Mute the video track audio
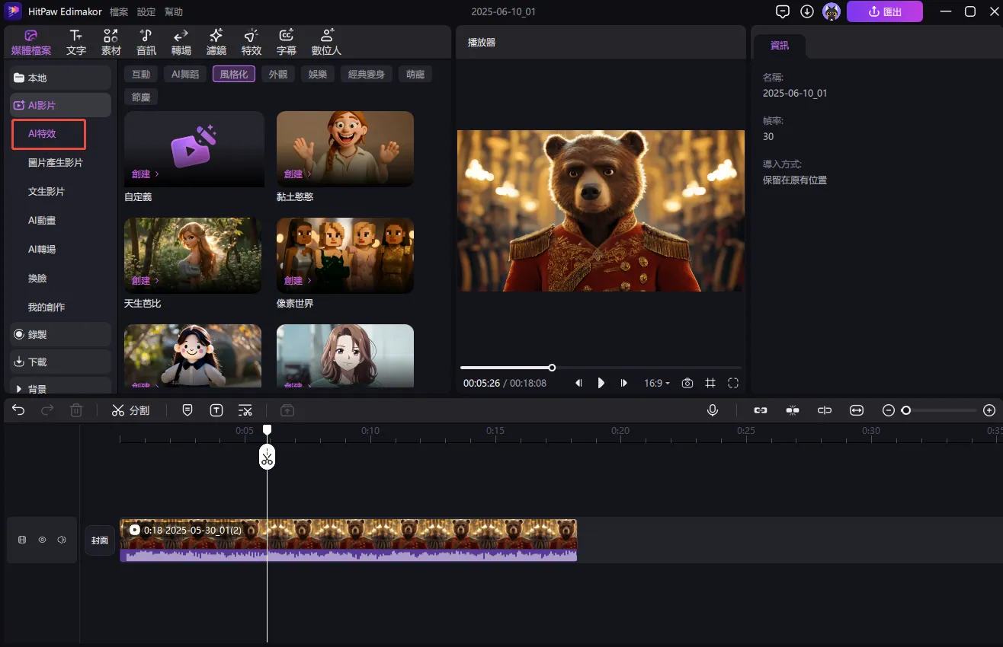The width and height of the screenshot is (1003, 647). pyautogui.click(x=62, y=540)
